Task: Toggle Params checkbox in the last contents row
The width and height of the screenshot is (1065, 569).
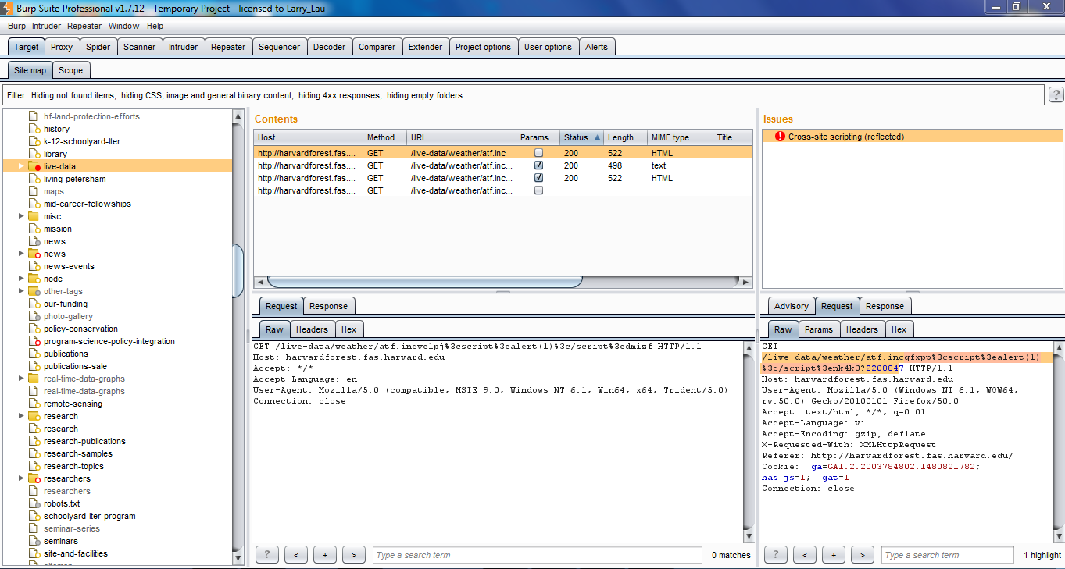Action: [x=538, y=190]
